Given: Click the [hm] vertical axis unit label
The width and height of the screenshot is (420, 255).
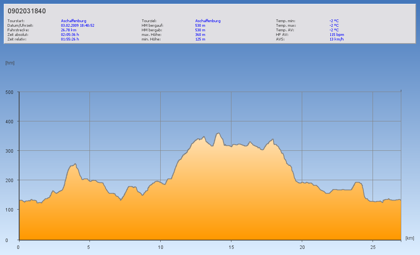Looking at the screenshot, I should click(10, 63).
